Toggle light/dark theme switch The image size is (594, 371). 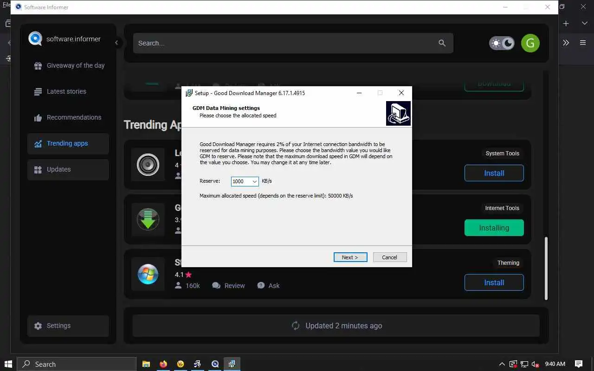pos(502,44)
